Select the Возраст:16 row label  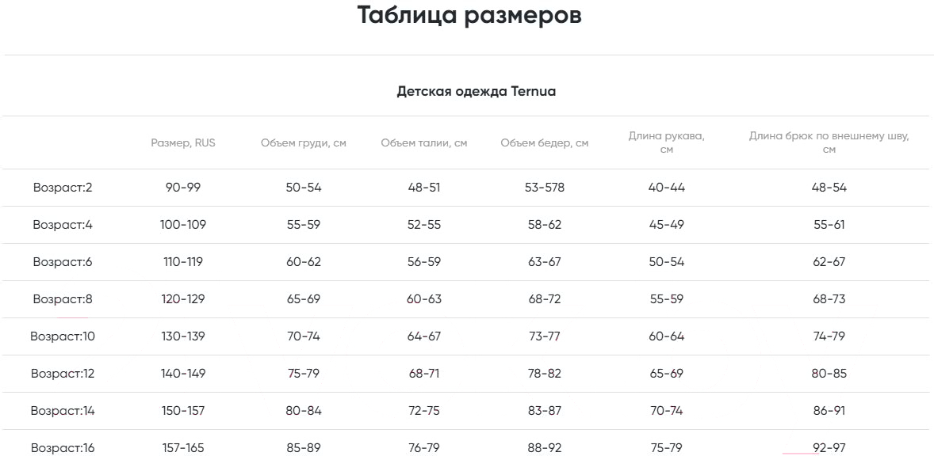63,447
